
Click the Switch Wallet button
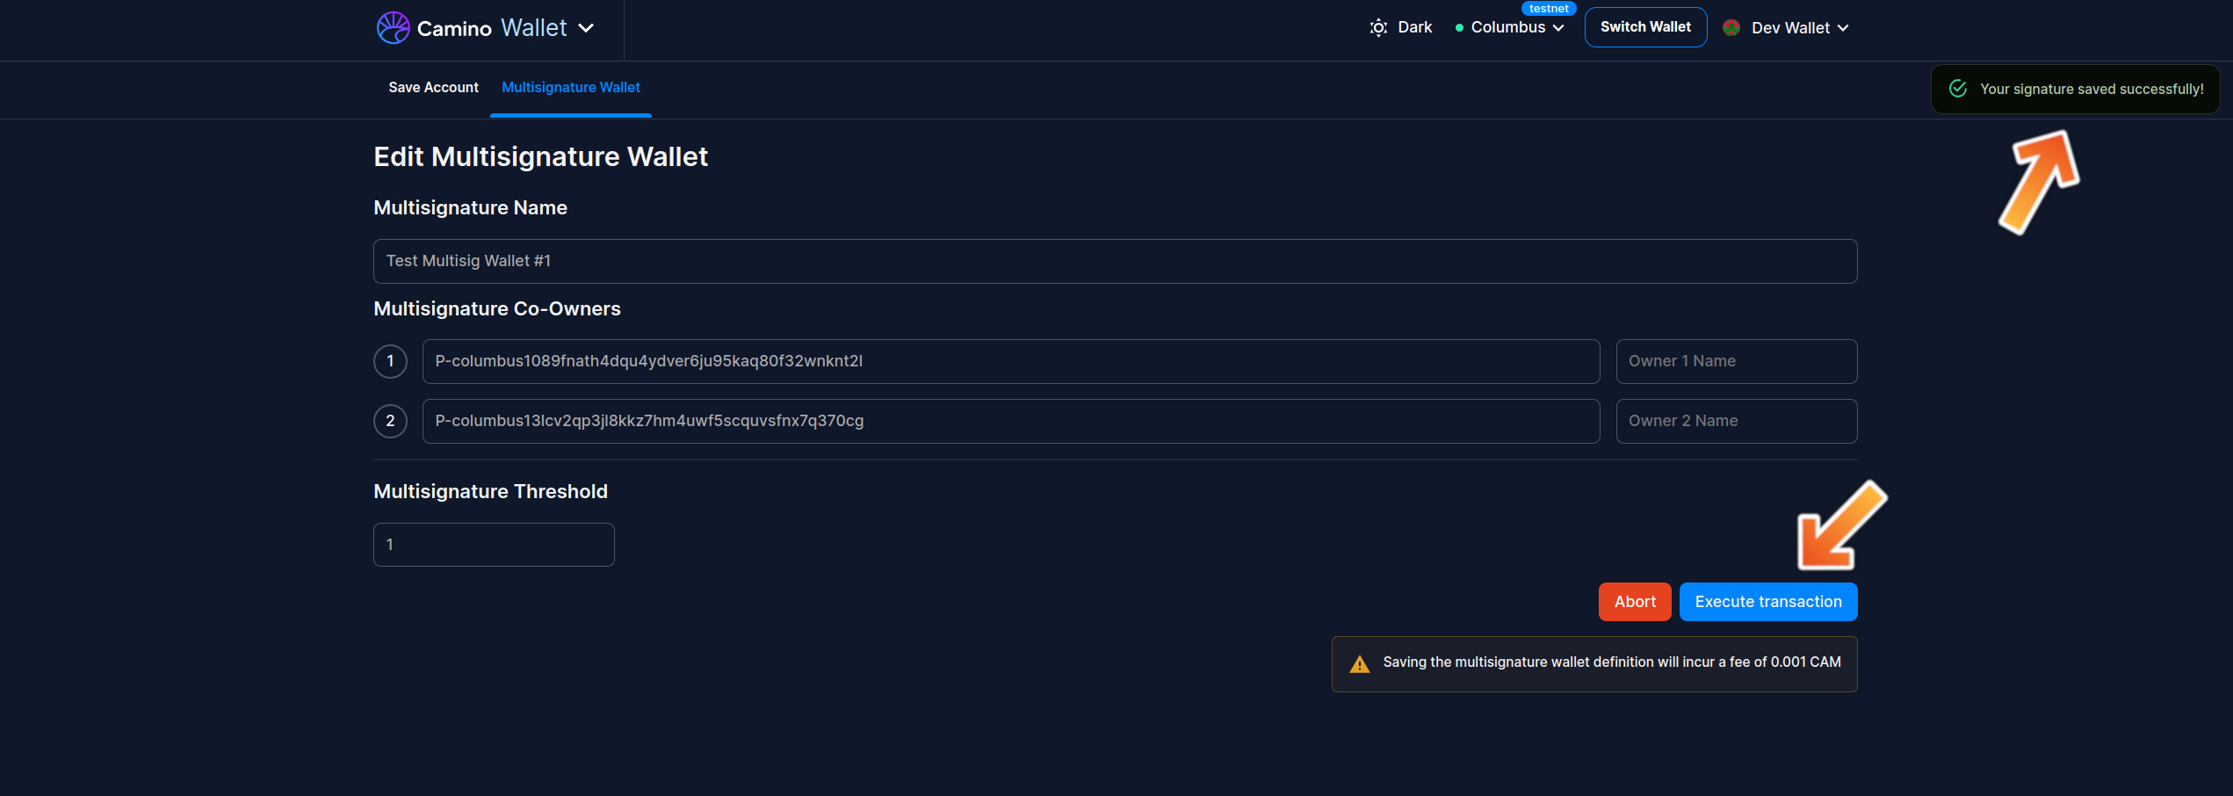1644,27
